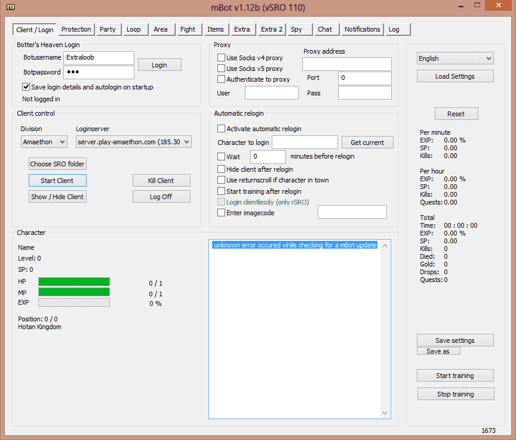
Task: Switch to the Items tab
Action: [216, 29]
